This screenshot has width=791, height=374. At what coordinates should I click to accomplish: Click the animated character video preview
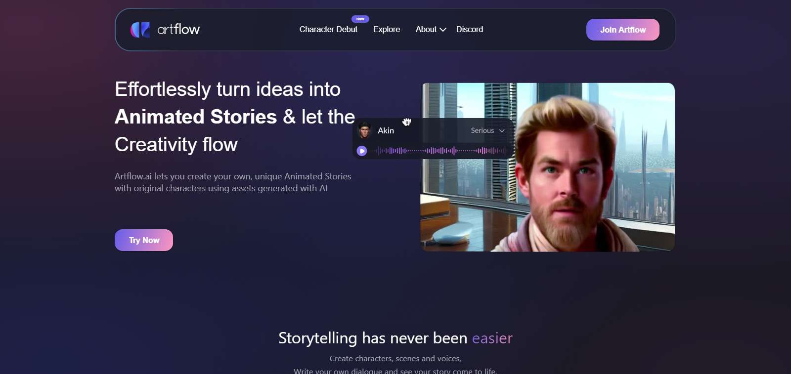coord(548,167)
